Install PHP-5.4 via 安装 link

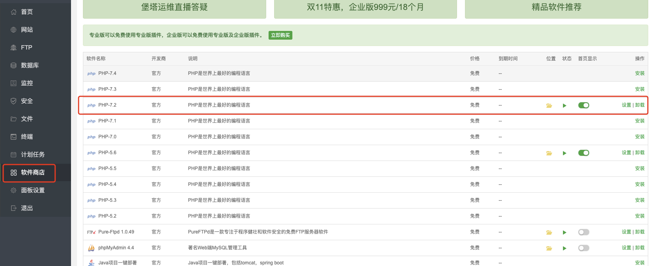pos(640,184)
